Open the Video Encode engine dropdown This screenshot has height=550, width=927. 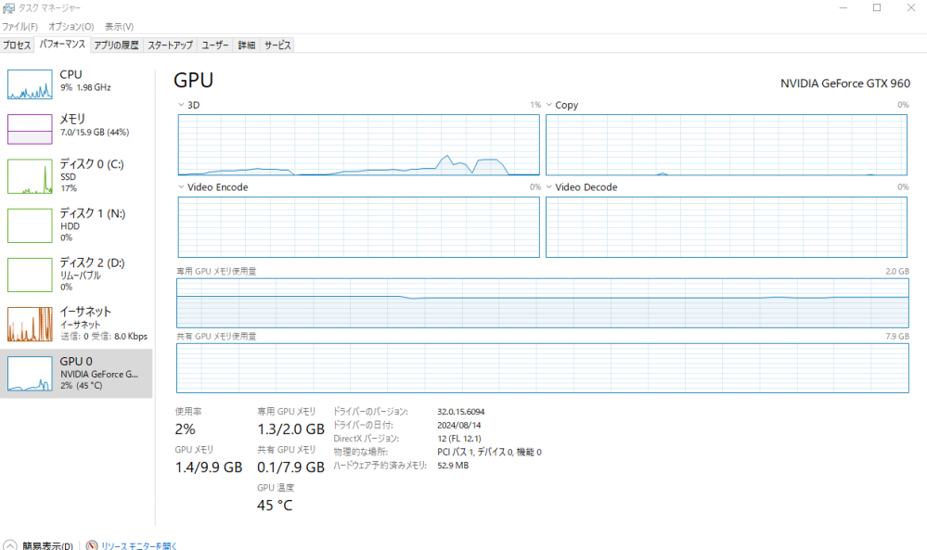pyautogui.click(x=181, y=186)
